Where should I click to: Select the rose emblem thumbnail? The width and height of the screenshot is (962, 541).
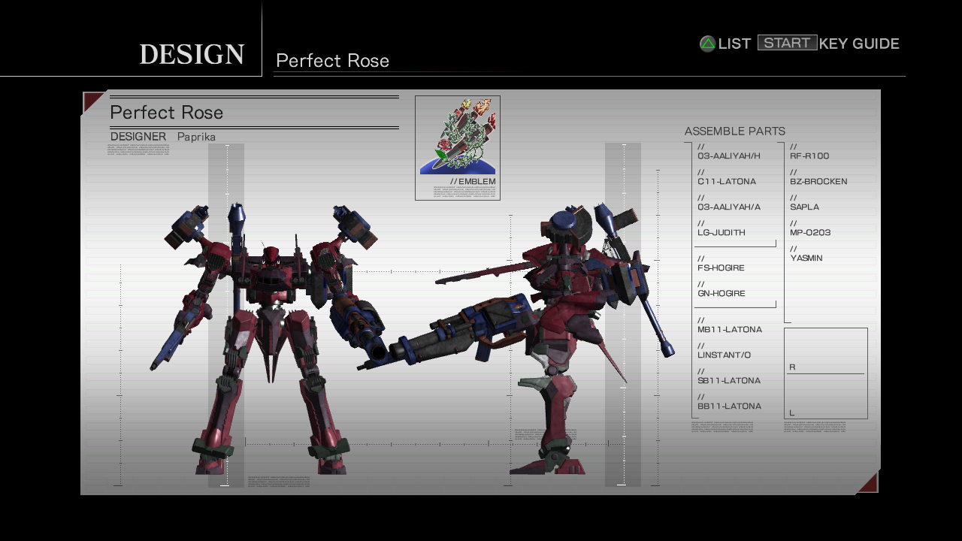tap(458, 137)
